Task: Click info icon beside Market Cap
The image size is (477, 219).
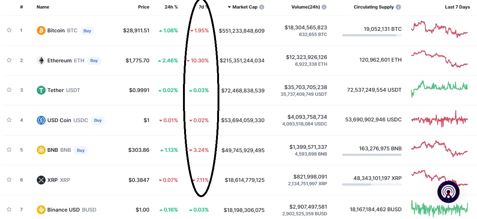Action: click(x=262, y=7)
